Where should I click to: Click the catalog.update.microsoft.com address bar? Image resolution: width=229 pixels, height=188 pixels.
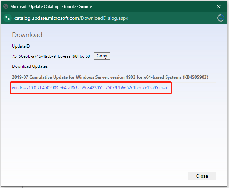coord(71,18)
